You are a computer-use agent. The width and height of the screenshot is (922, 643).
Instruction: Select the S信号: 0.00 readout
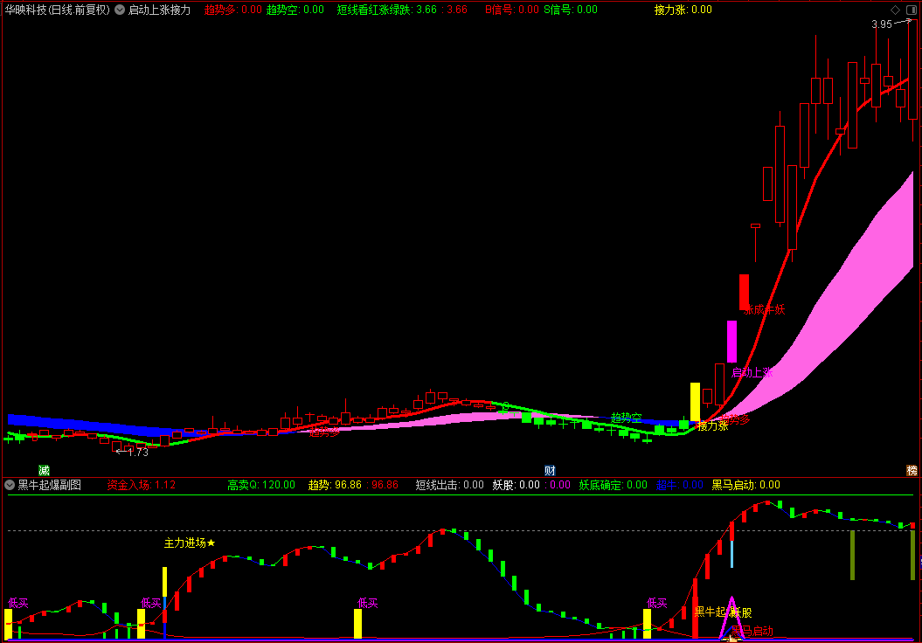coord(571,10)
